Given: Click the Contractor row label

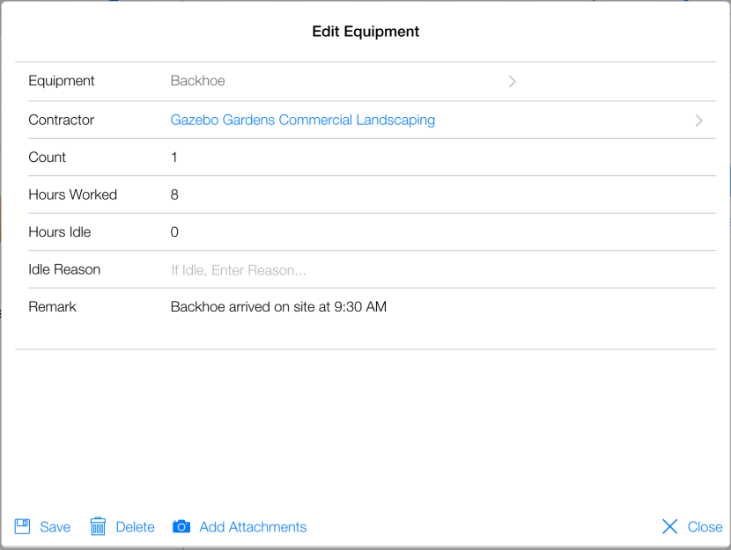Looking at the screenshot, I should pos(61,120).
